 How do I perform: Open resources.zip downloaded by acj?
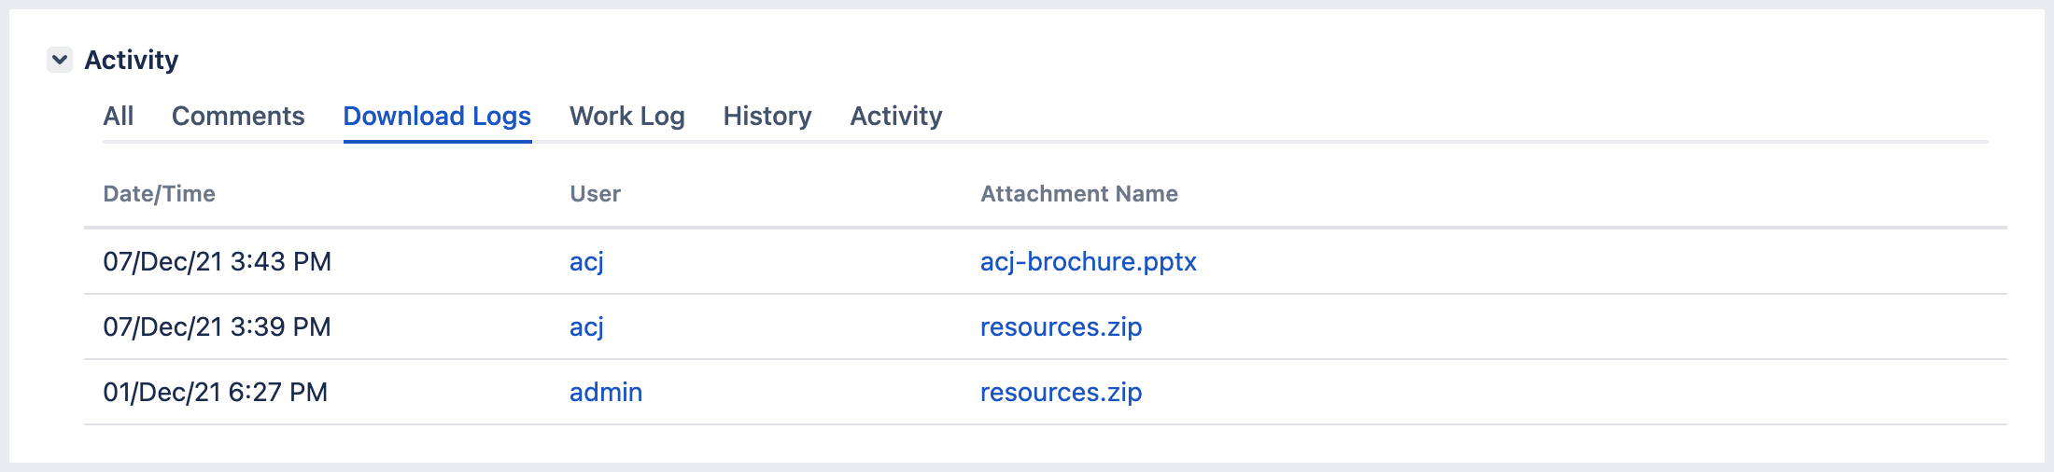coord(1062,326)
